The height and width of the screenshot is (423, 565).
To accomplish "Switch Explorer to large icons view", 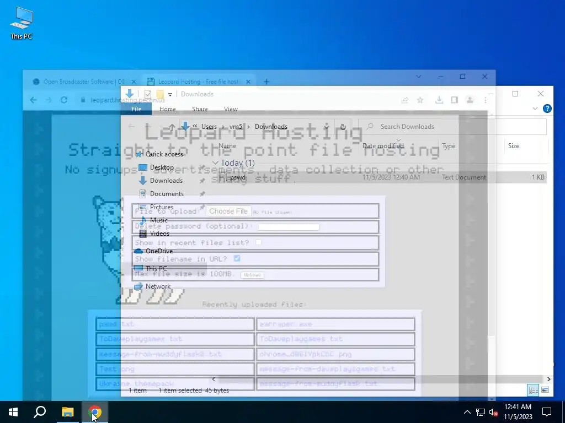I will coord(545,390).
